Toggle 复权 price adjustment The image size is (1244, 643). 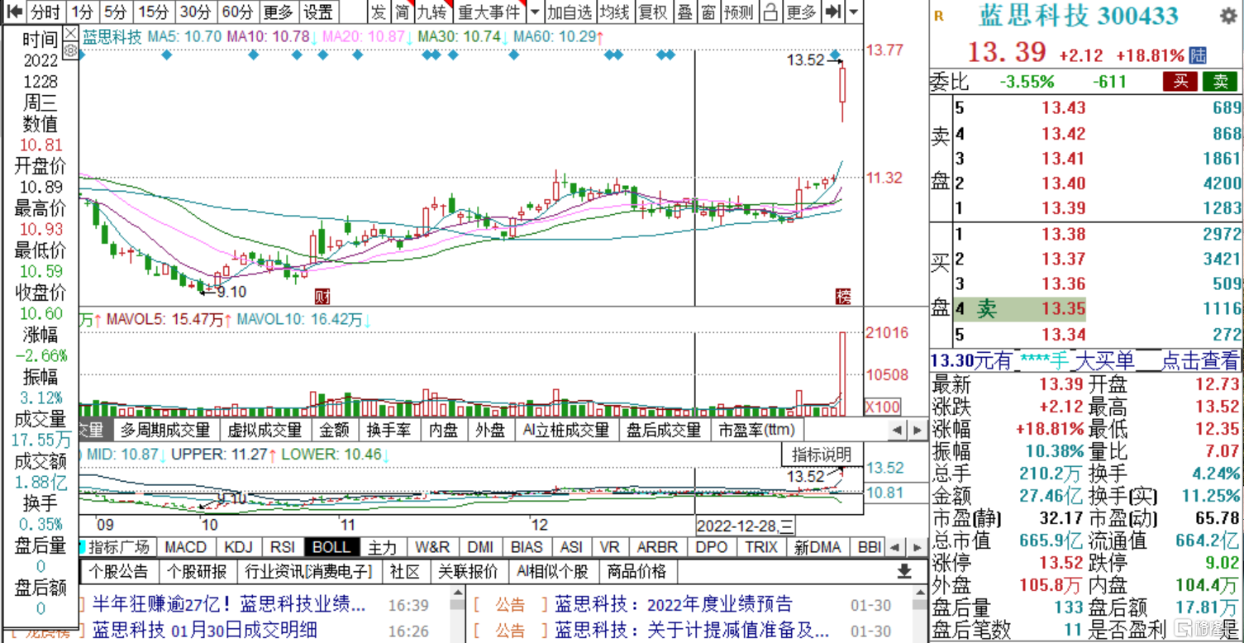click(x=652, y=12)
